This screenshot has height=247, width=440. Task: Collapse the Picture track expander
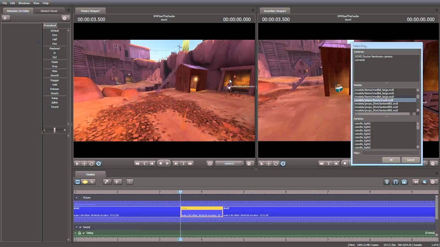tap(77, 198)
